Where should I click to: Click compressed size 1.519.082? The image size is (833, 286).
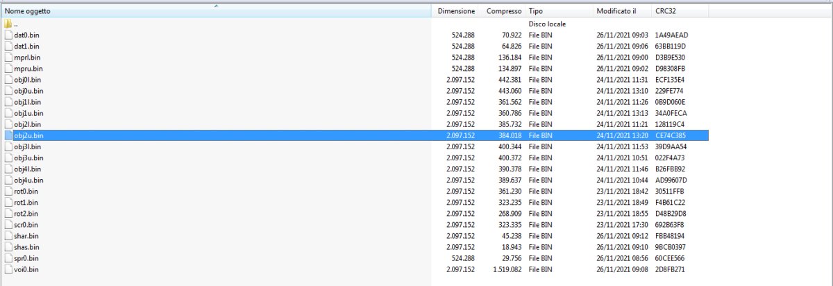point(506,269)
